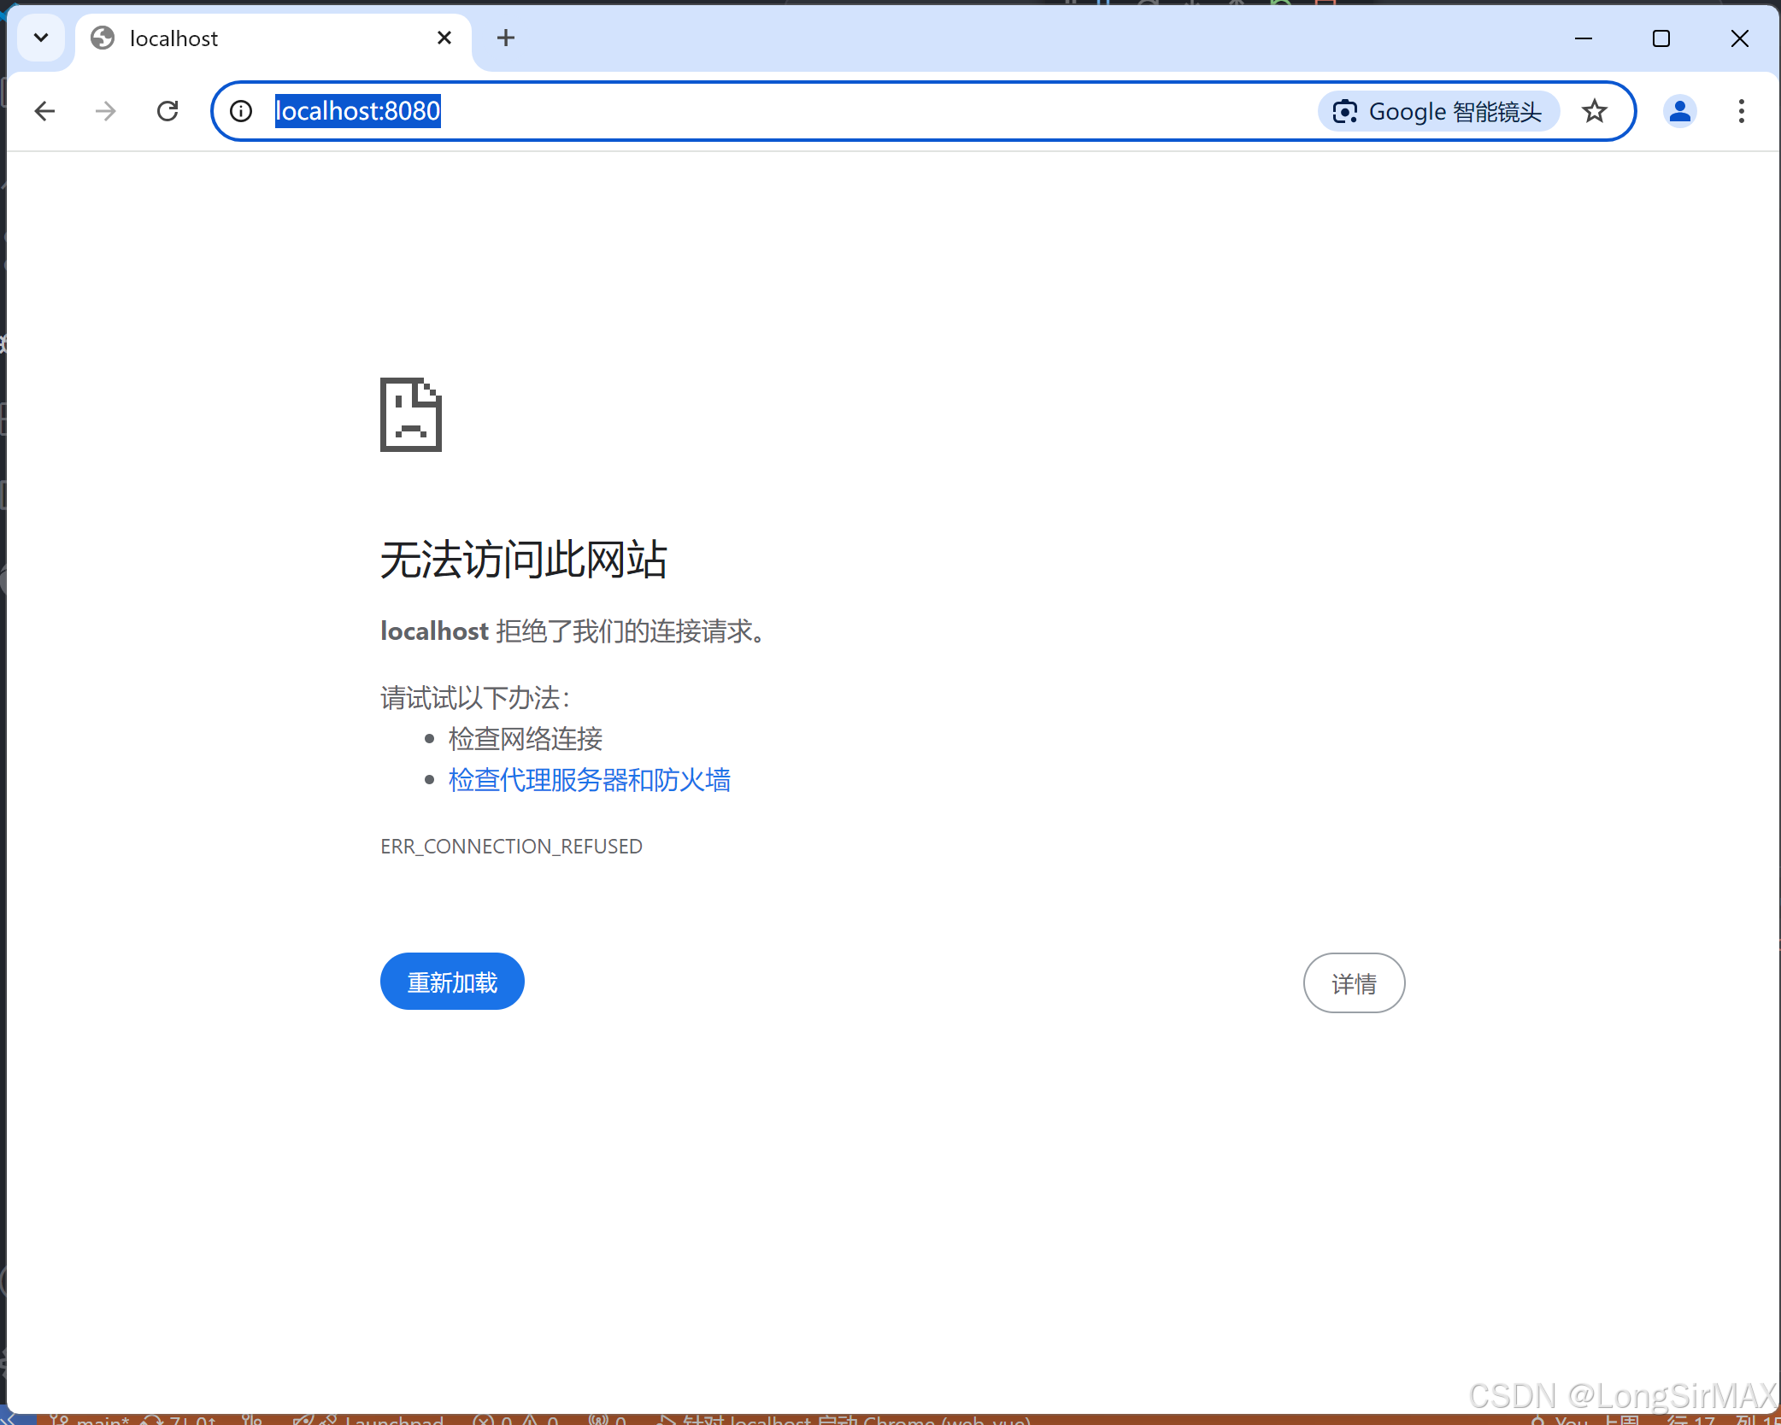
Task: Maximize the Chrome window
Action: (1661, 38)
